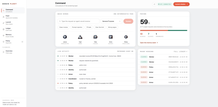Open the General Purpose dropdown
The width and height of the screenshot is (218, 107).
pos(111,21)
